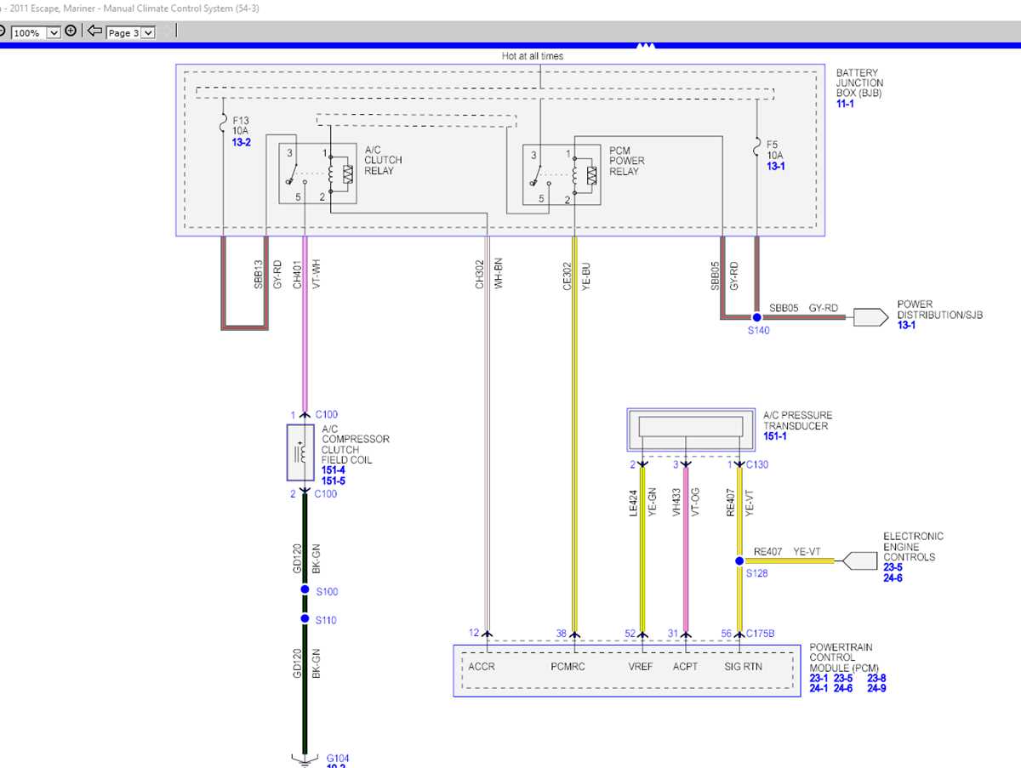The height and width of the screenshot is (768, 1021).
Task: Open the 151-5 compressor clutch field coil link
Action: [x=334, y=481]
